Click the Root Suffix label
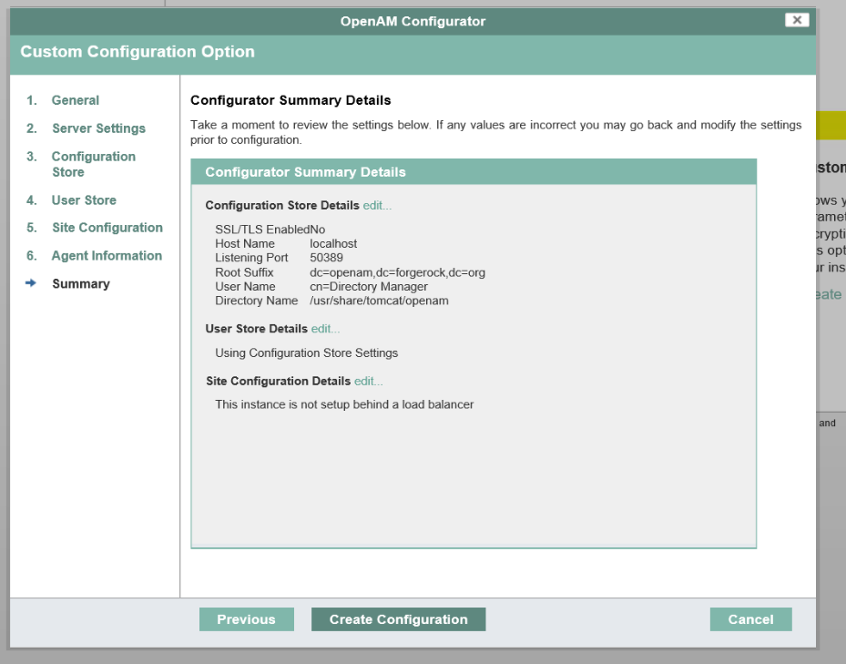 [244, 272]
